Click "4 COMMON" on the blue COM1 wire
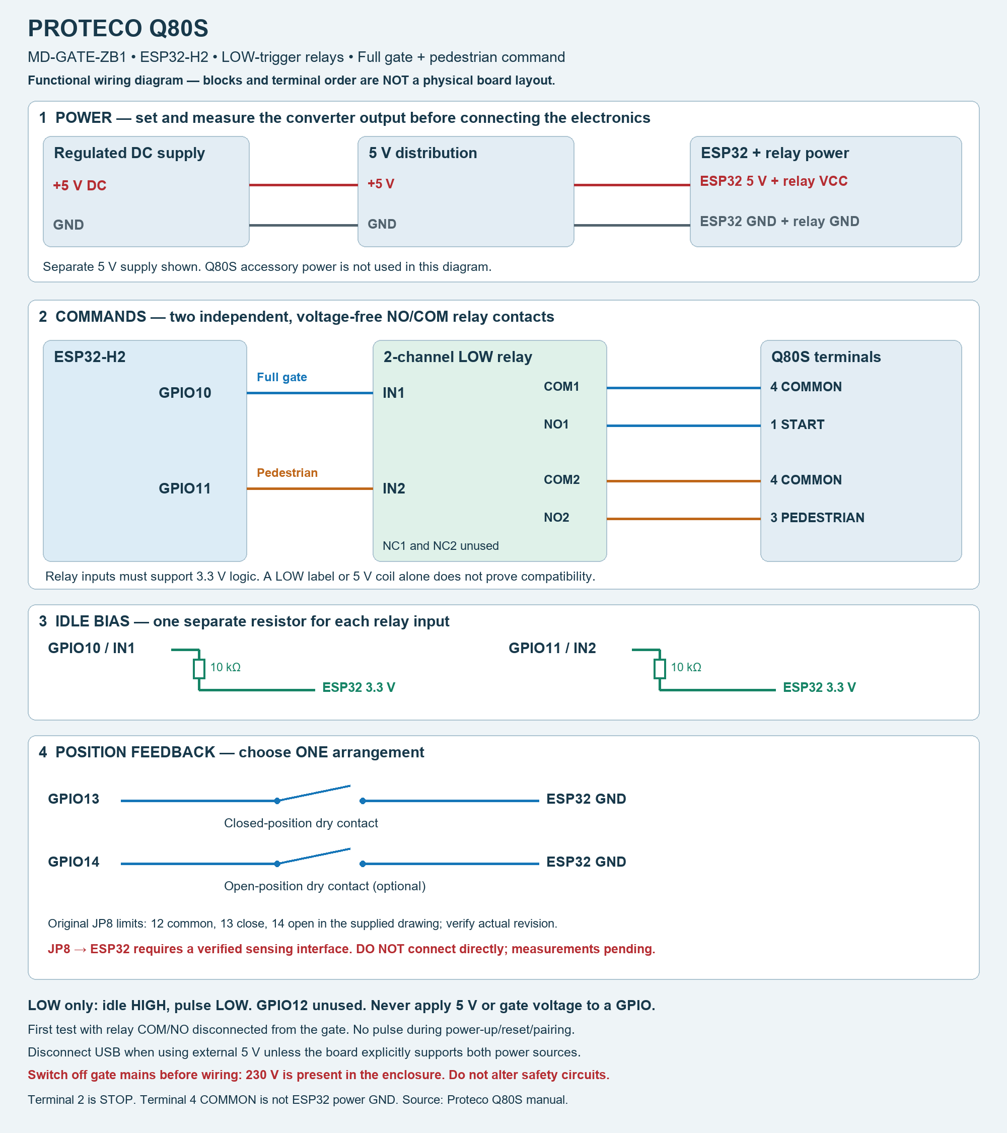The height and width of the screenshot is (1133, 1007). 806,387
